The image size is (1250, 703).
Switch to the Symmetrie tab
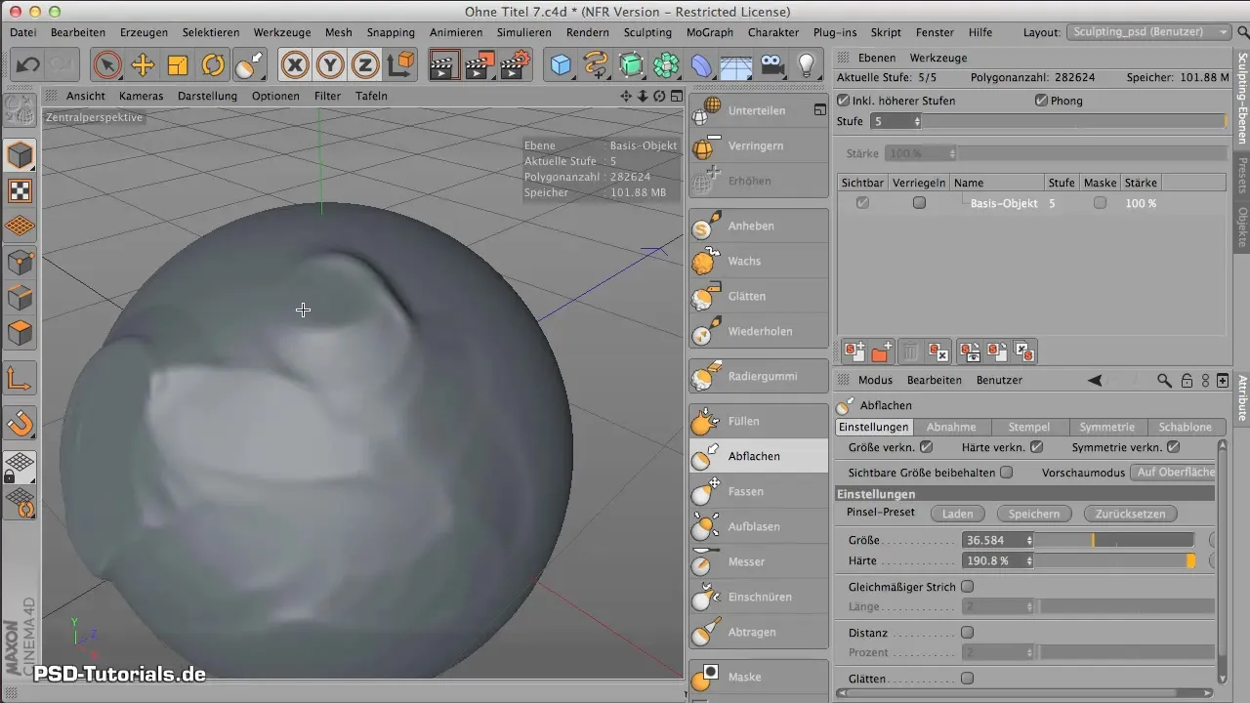click(1107, 427)
